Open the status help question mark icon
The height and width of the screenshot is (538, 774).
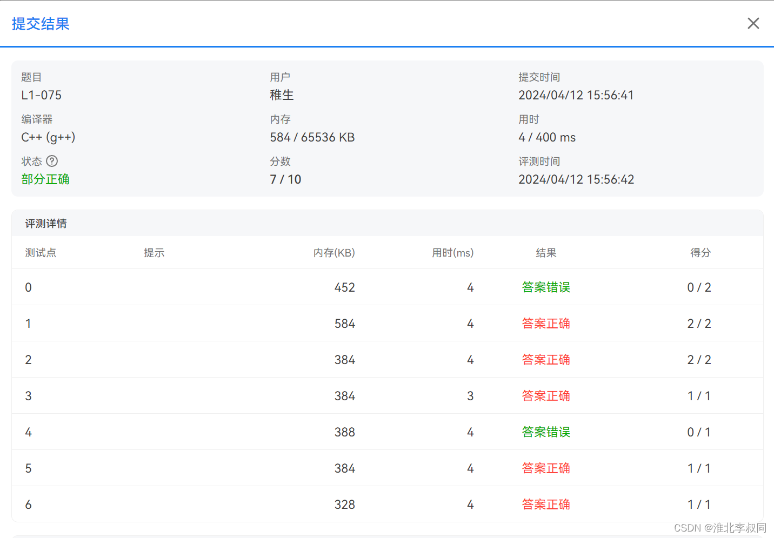point(51,160)
